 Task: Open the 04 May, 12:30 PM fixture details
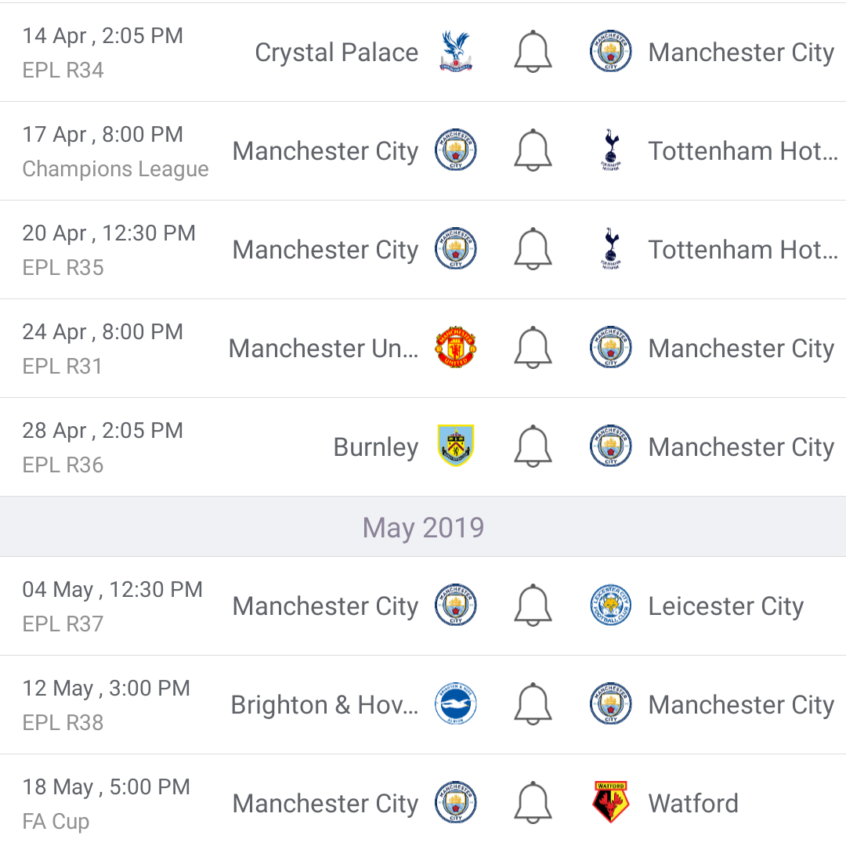423,606
